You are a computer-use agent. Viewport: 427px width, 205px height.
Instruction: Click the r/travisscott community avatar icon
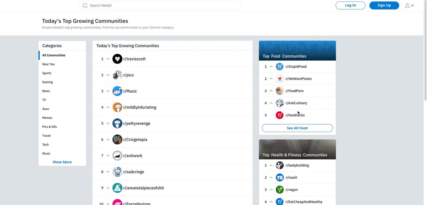pos(117,59)
